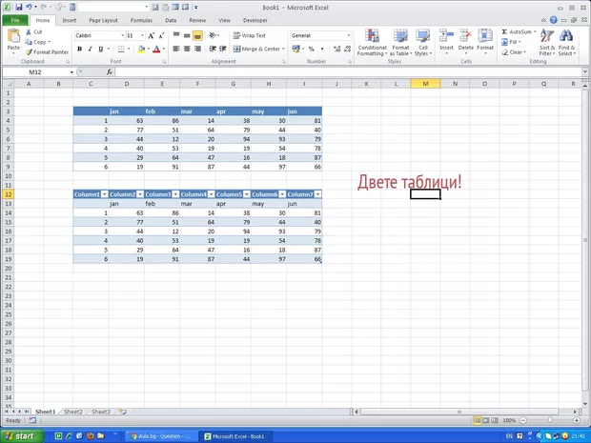Screen dimensions: 591x443
Task: Toggle Wrap Text for the cell
Action: coord(249,35)
